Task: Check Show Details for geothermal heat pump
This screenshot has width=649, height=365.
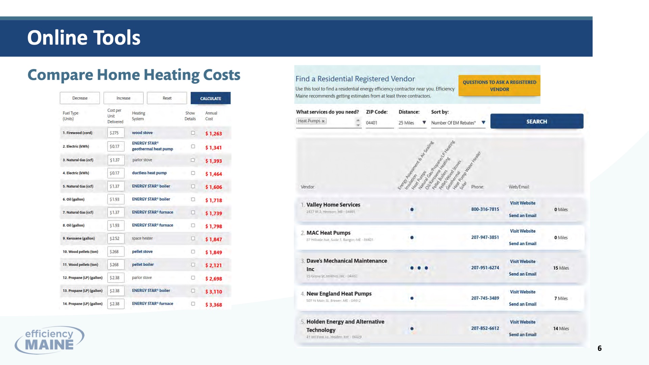Action: 193,146
